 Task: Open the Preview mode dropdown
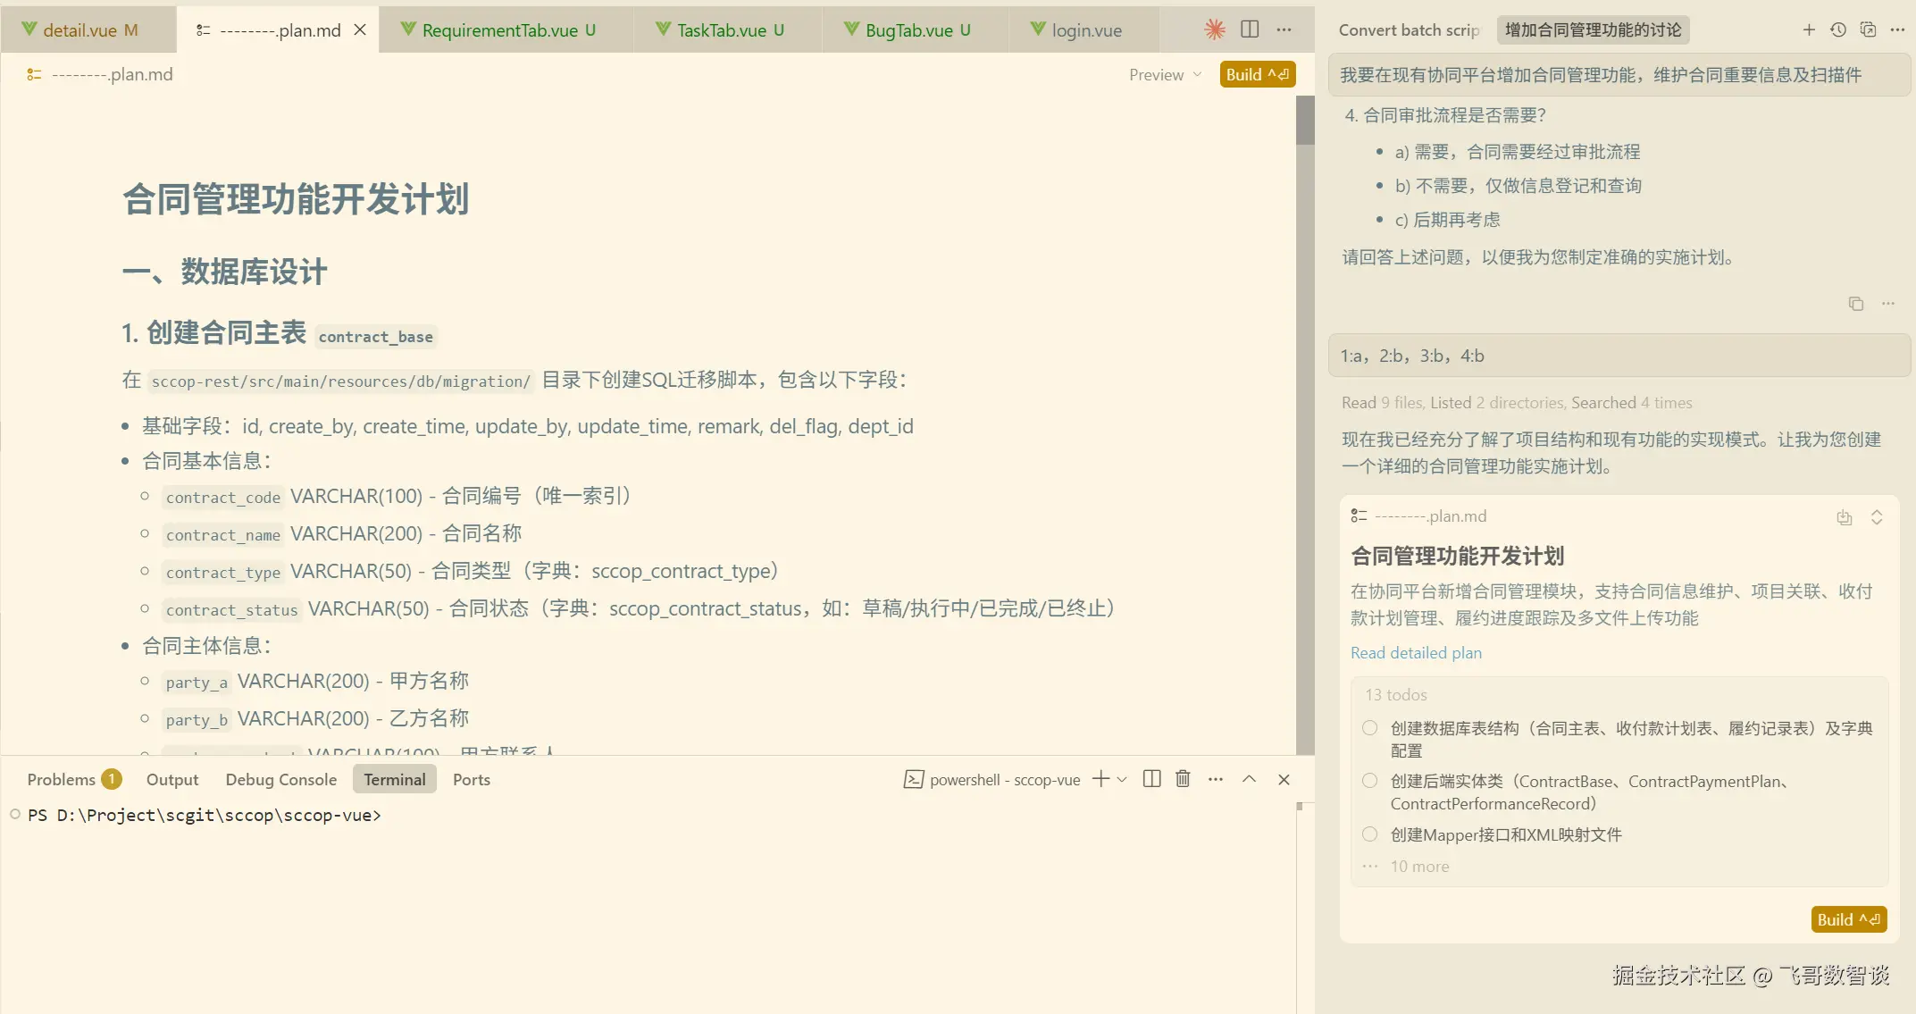[1166, 75]
